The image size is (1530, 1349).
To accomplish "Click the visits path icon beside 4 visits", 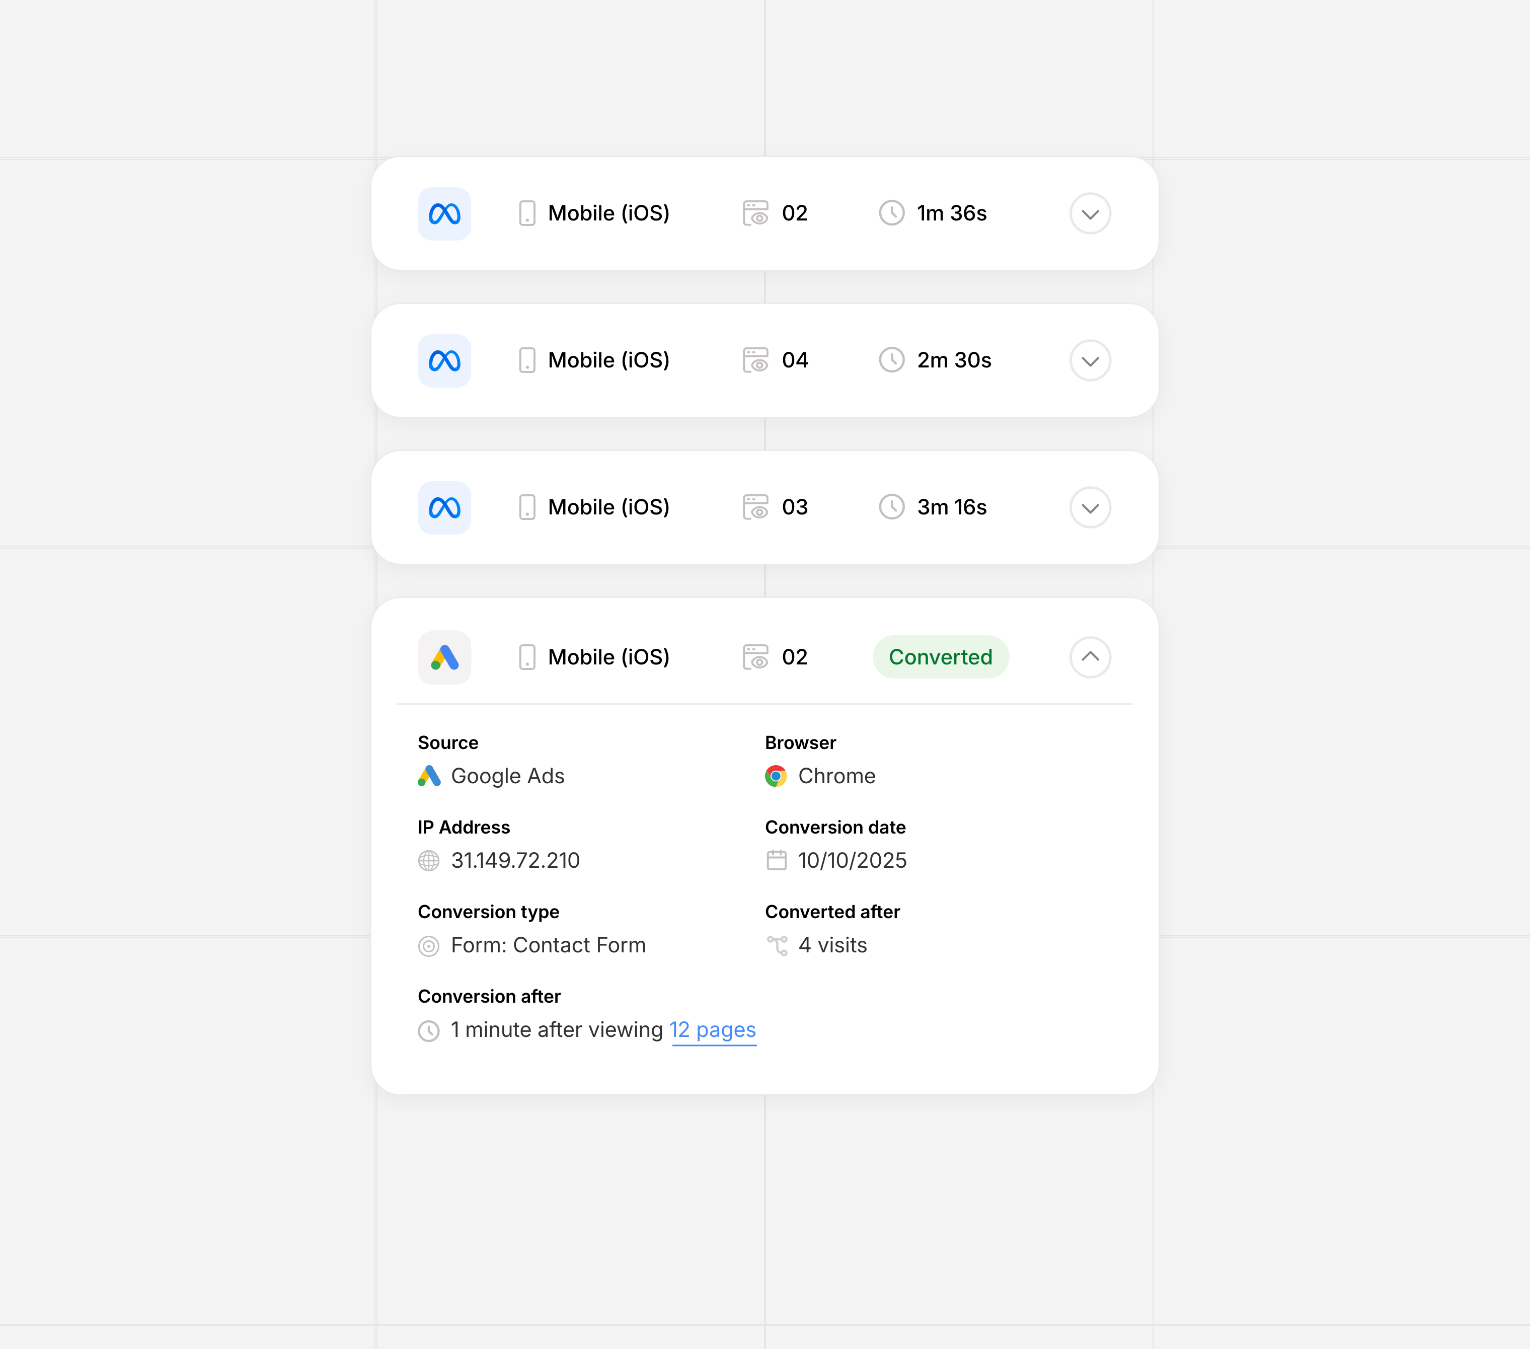I will [777, 945].
